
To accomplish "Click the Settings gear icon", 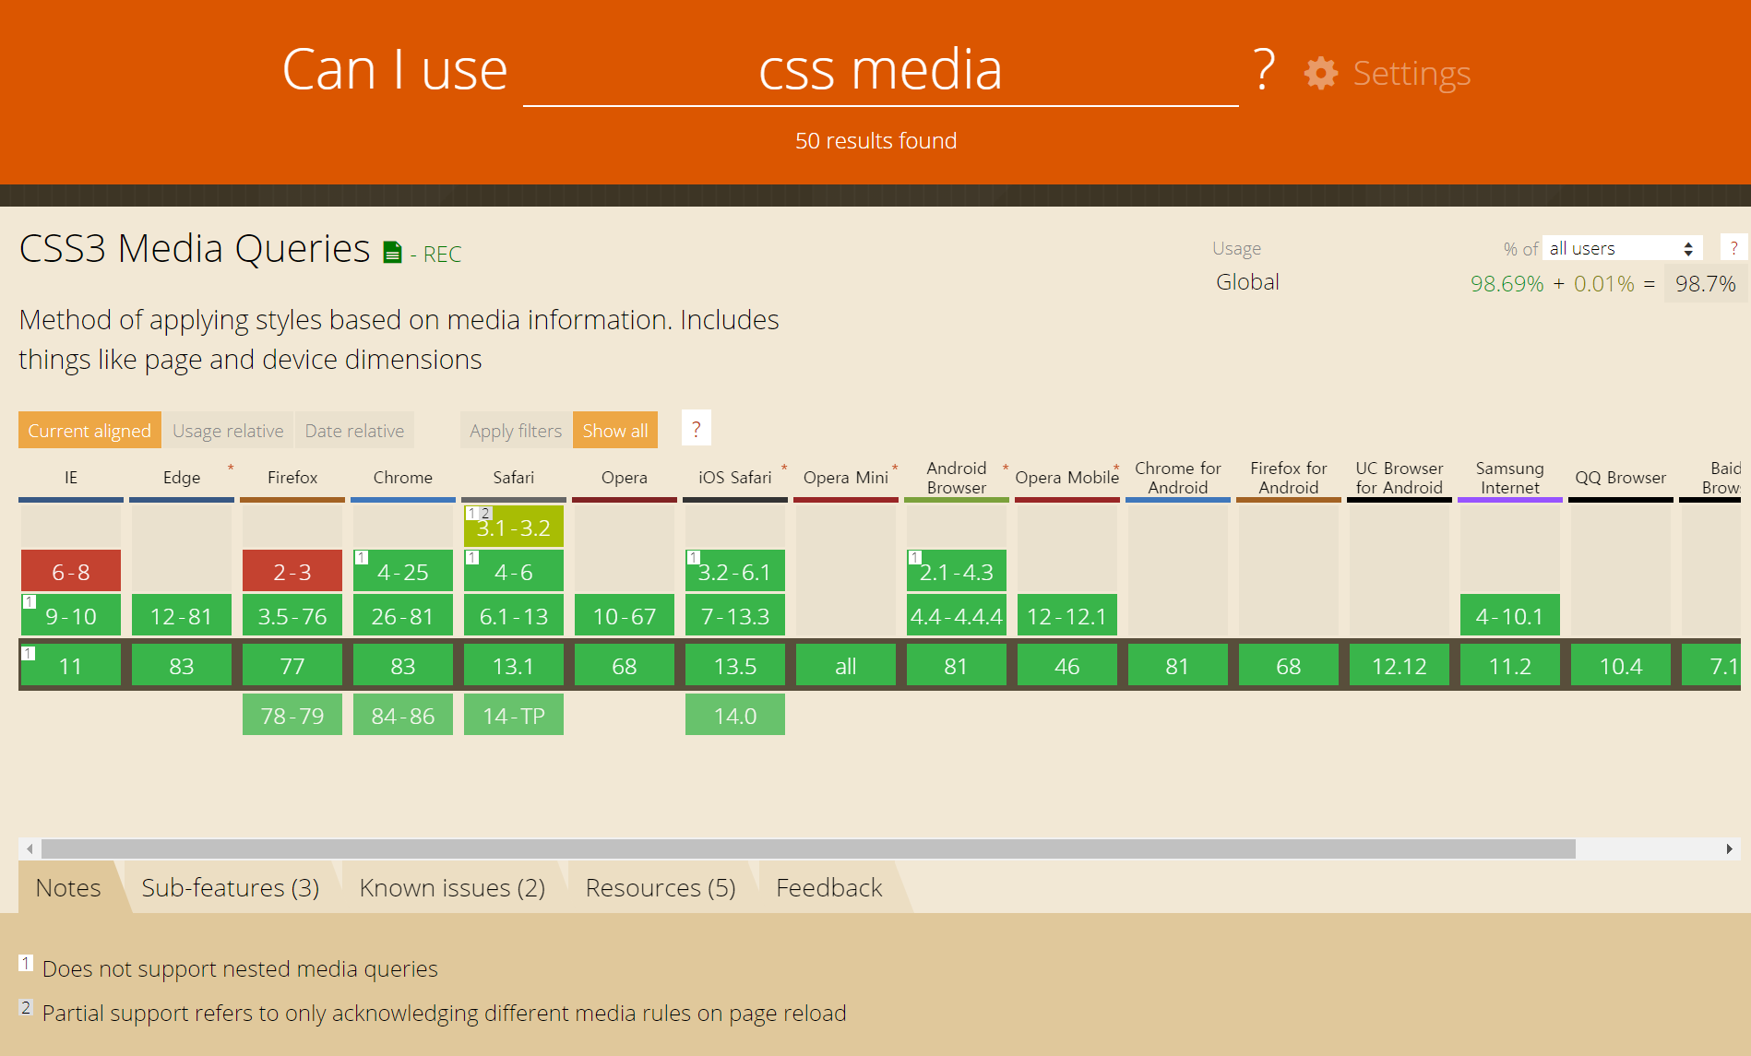I will pos(1320,73).
